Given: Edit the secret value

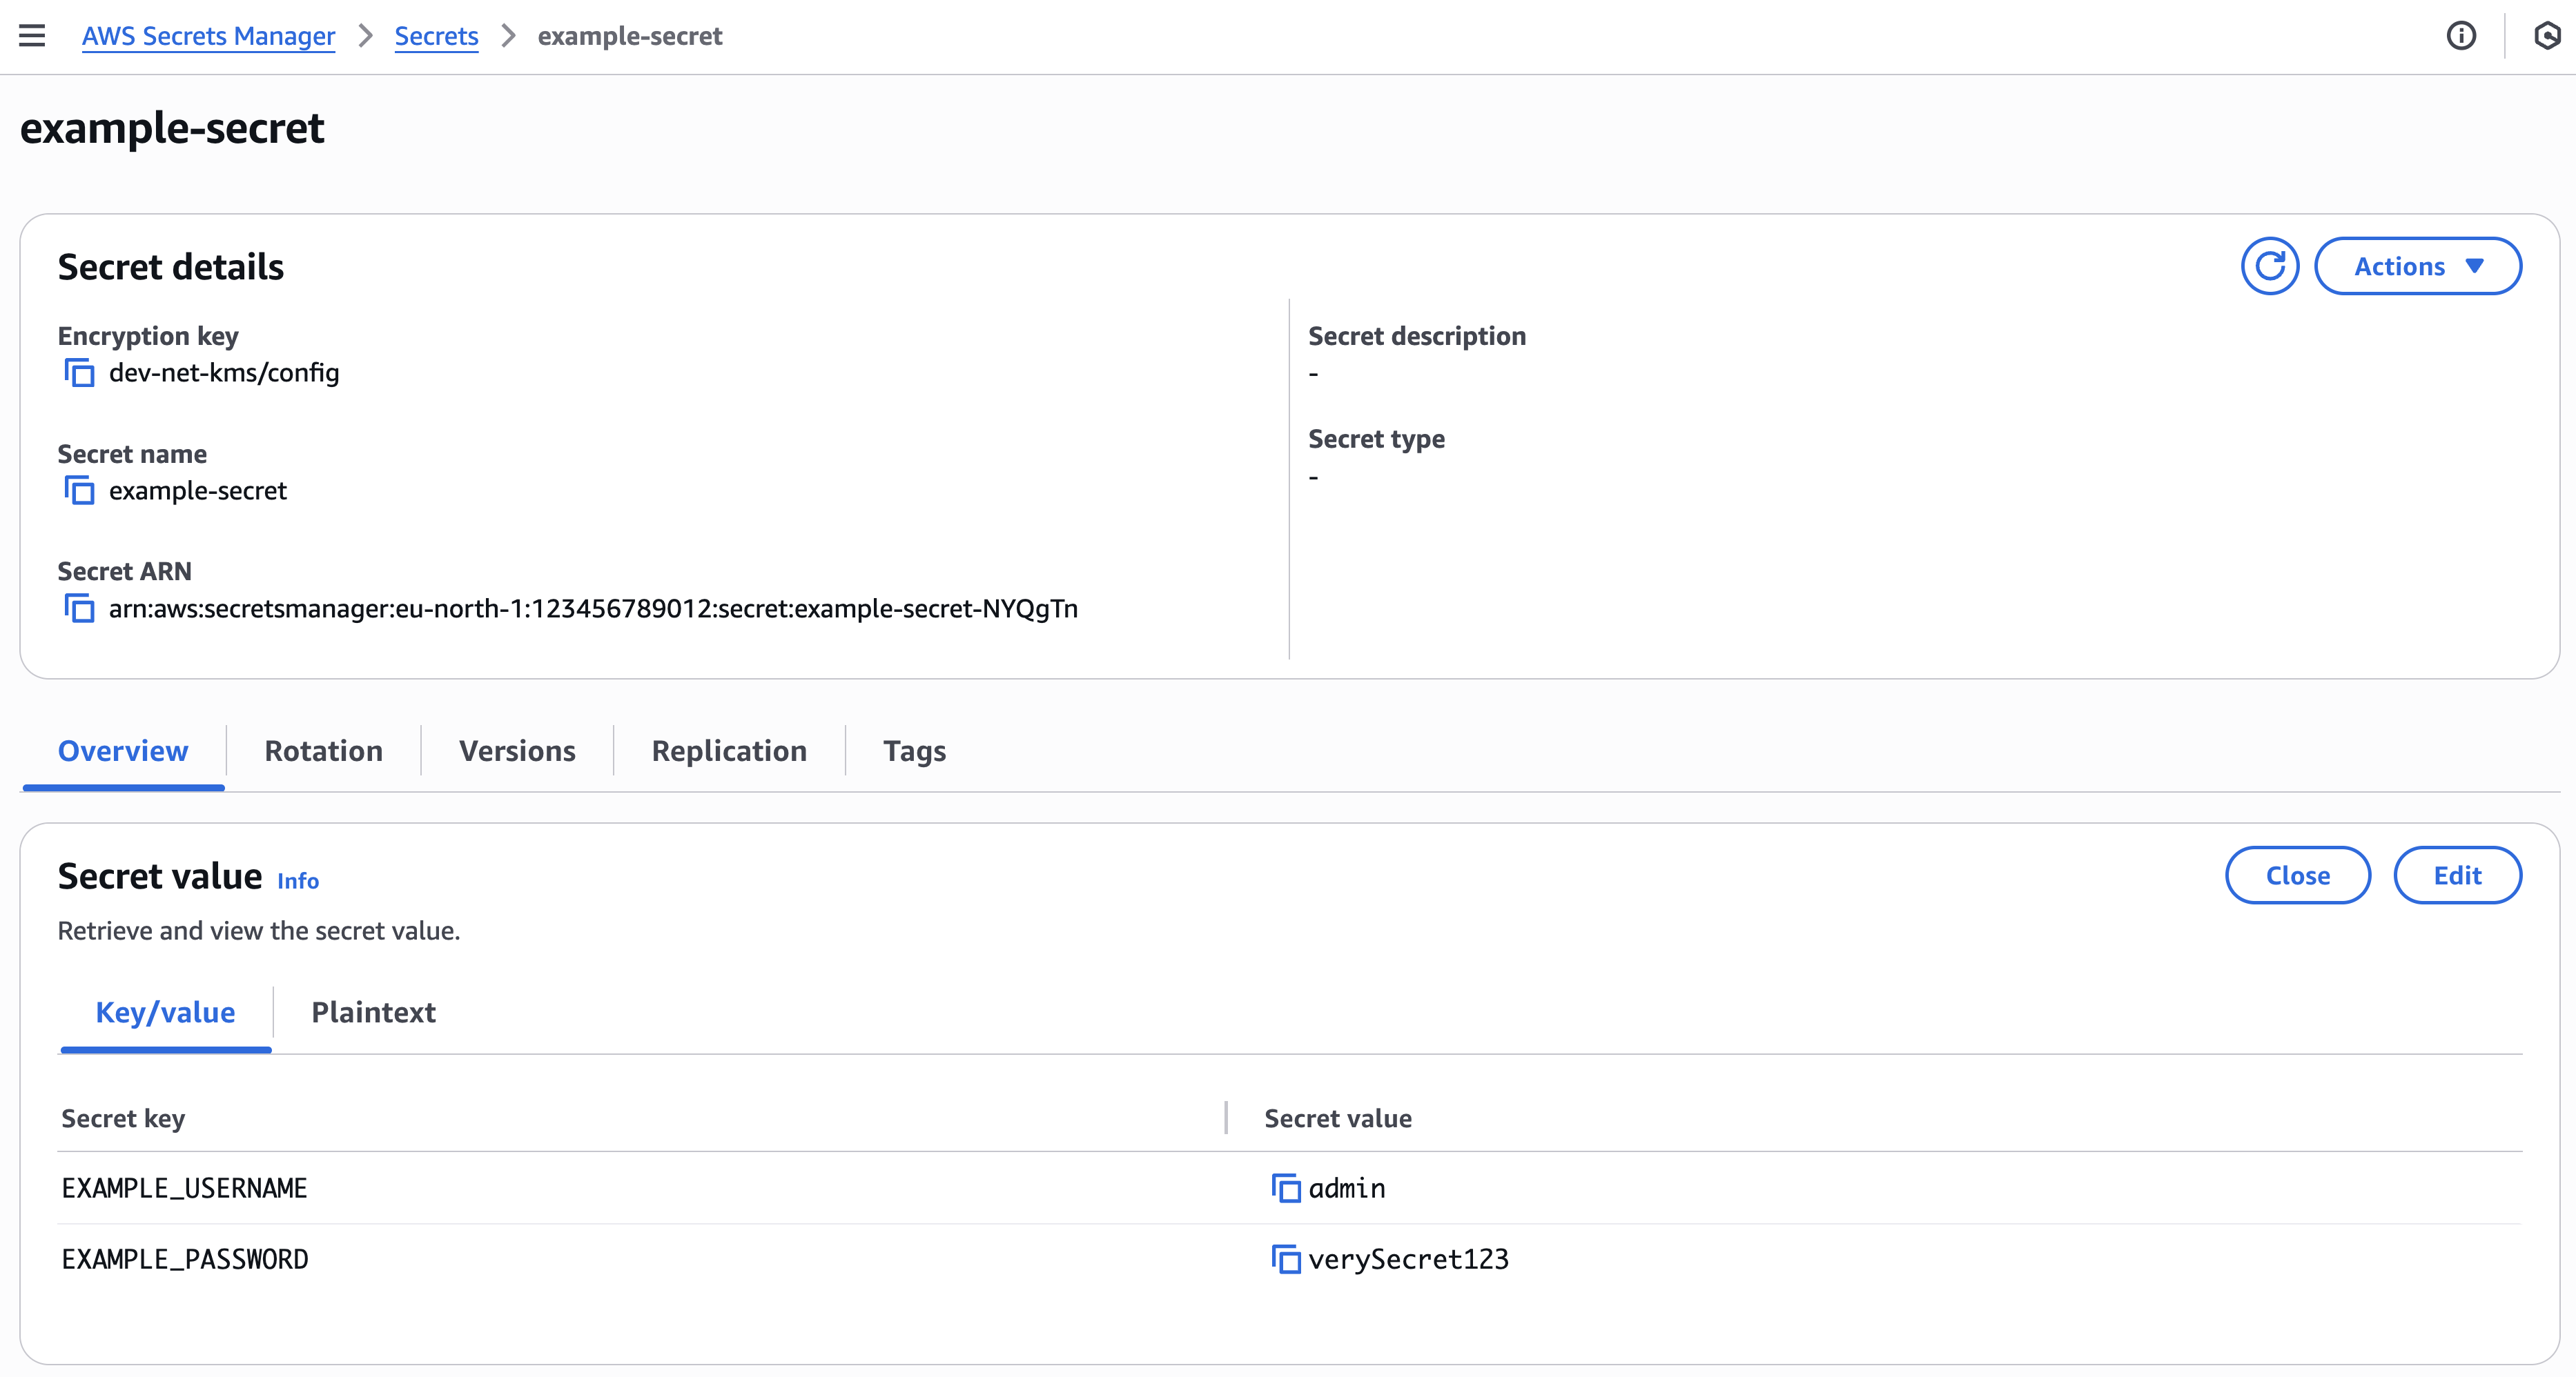Looking at the screenshot, I should click(2457, 875).
